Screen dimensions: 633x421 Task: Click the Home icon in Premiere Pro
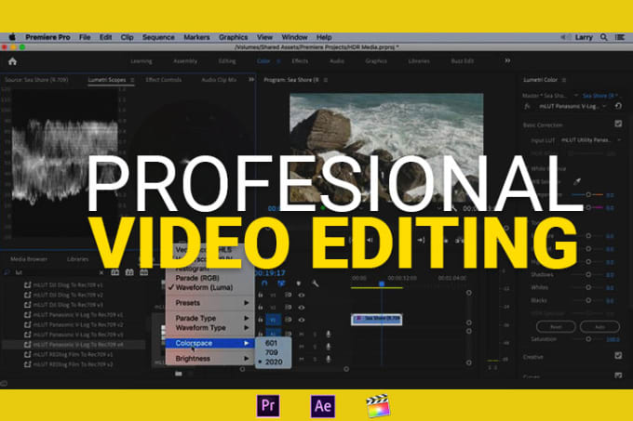(12, 61)
